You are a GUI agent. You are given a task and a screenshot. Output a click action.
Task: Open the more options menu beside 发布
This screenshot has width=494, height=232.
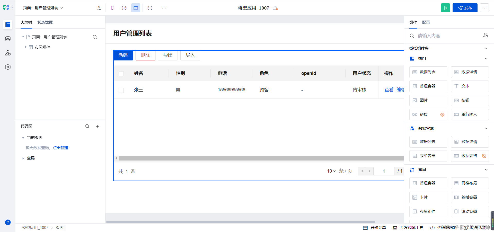[484, 8]
